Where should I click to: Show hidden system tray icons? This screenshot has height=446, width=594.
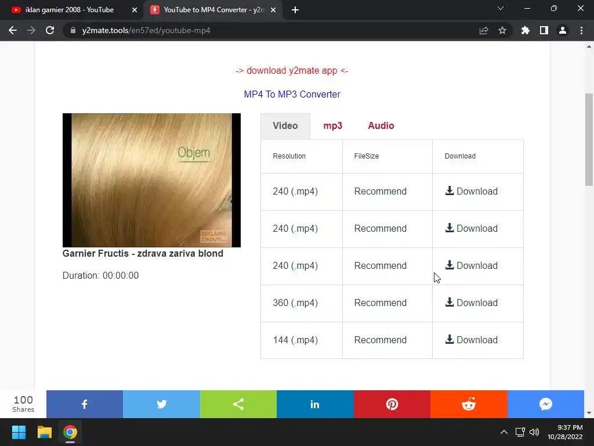coord(504,432)
